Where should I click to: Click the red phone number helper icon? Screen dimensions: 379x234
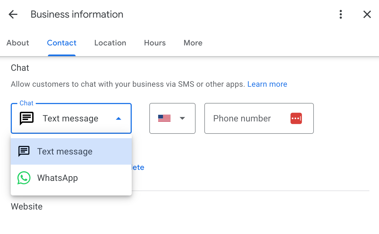pos(296,118)
